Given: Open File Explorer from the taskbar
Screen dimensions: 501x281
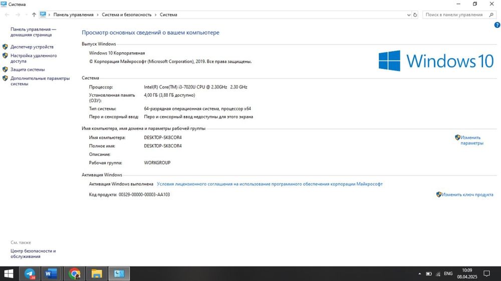Looking at the screenshot, I should (97, 273).
